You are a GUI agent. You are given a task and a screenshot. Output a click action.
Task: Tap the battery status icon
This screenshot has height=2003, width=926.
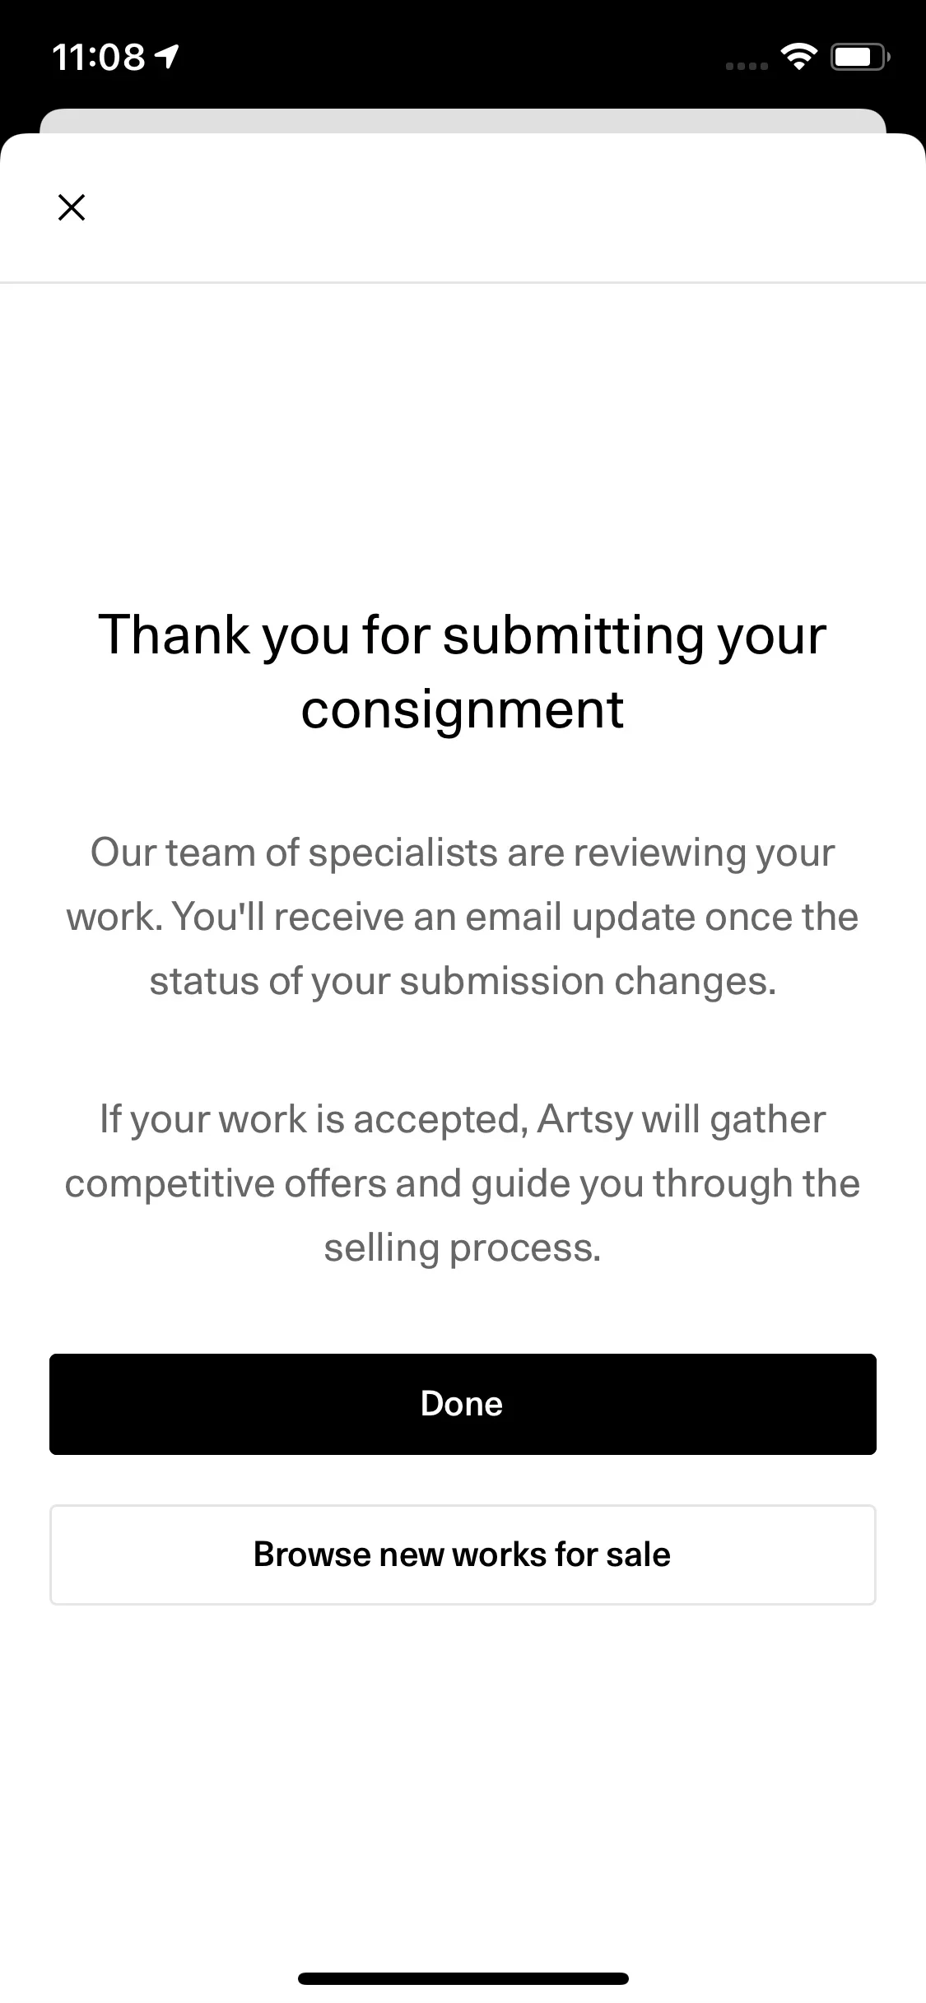(x=859, y=58)
